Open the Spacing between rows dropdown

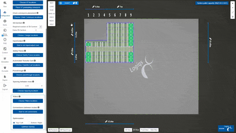28,86
